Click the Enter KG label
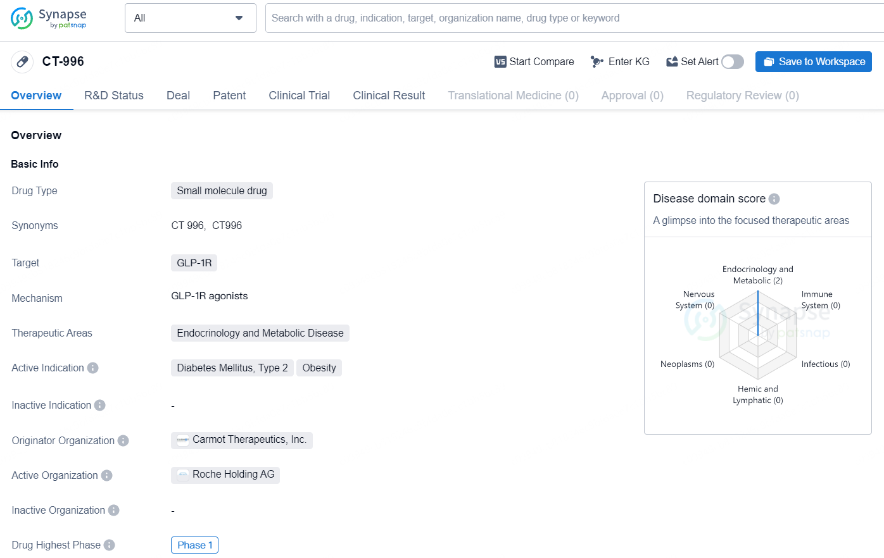This screenshot has width=884, height=558. click(x=629, y=62)
